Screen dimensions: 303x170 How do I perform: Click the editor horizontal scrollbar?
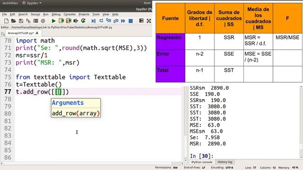(x=92, y=163)
